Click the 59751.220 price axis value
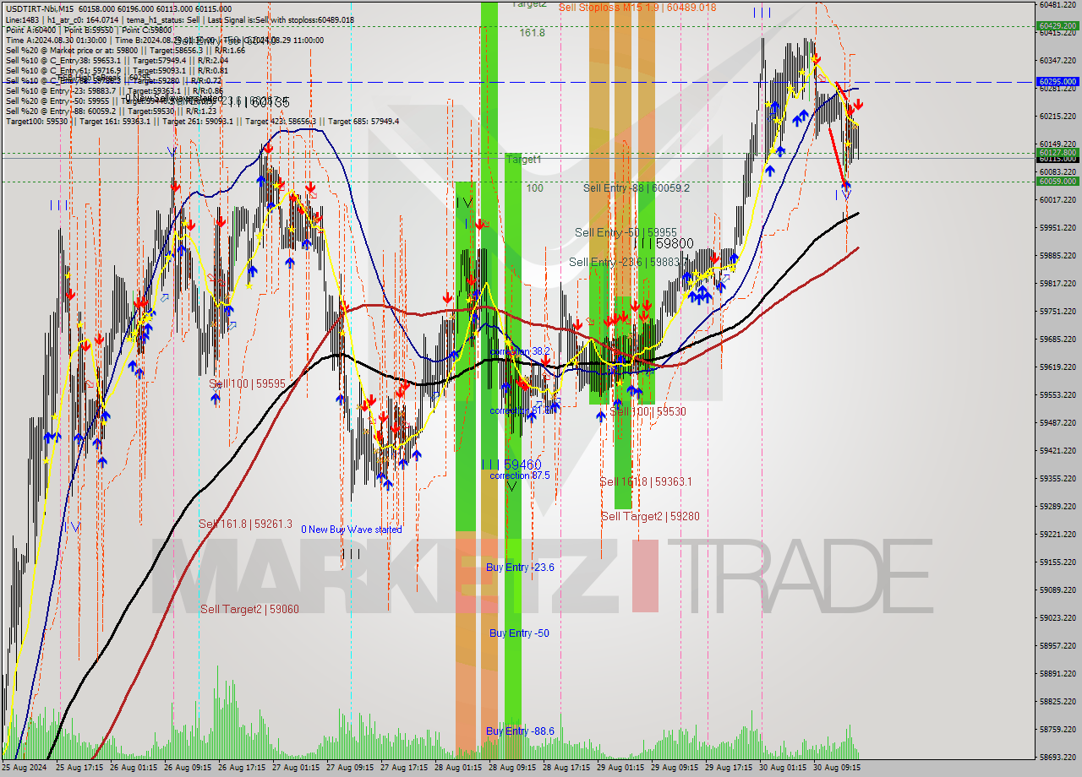This screenshot has height=777, width=1082. (1057, 311)
